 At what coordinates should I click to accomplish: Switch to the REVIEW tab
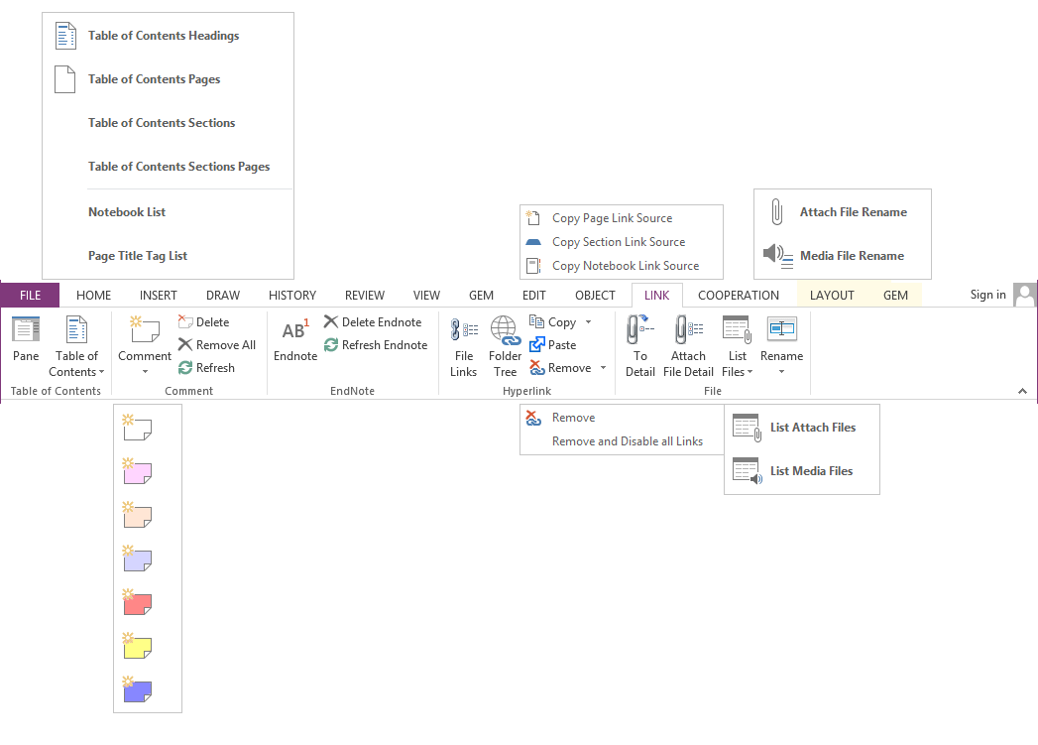[x=365, y=296]
